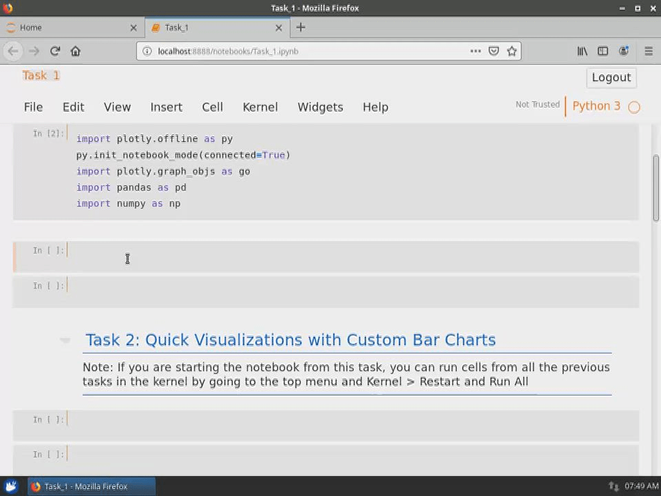Click the notebook vertical scrollbar thumb
661x496 pixels.
tap(655, 188)
